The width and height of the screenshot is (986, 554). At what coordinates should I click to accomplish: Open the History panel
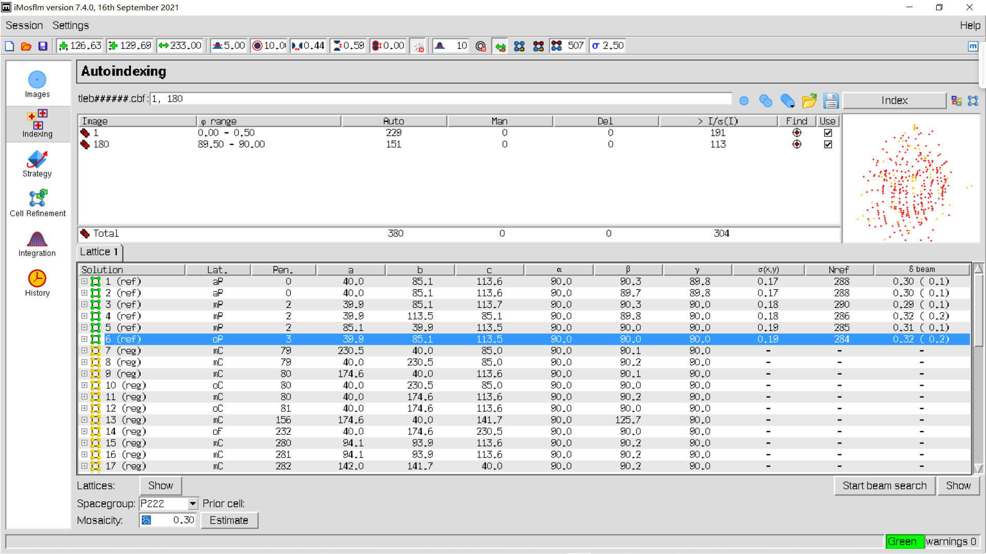37,283
